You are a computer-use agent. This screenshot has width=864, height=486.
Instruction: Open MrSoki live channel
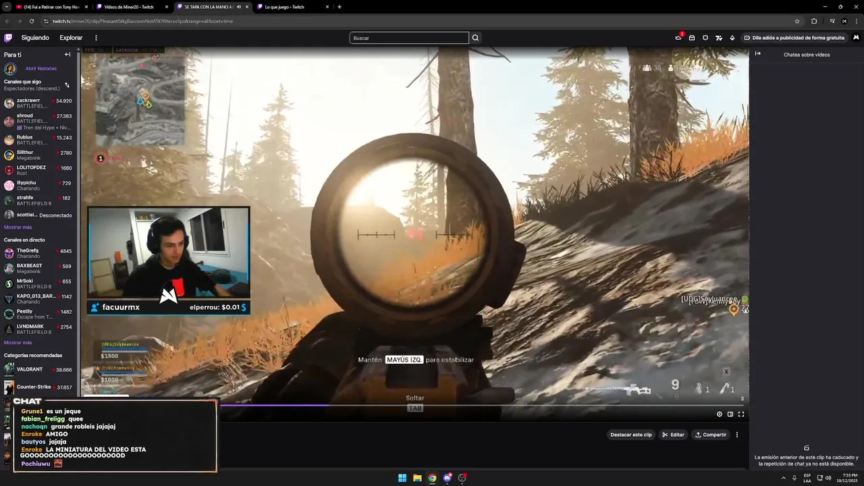(x=38, y=283)
